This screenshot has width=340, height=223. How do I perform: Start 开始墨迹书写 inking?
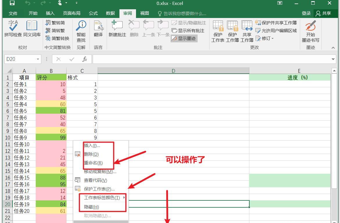pyautogui.click(x=311, y=31)
